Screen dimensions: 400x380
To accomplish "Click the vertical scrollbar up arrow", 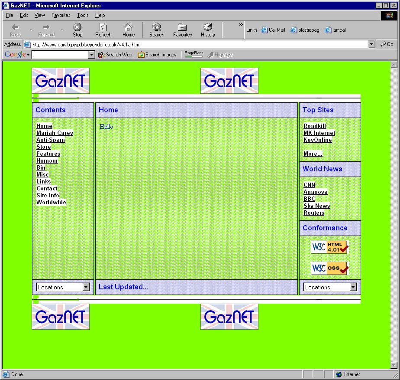I will pyautogui.click(x=394, y=64).
